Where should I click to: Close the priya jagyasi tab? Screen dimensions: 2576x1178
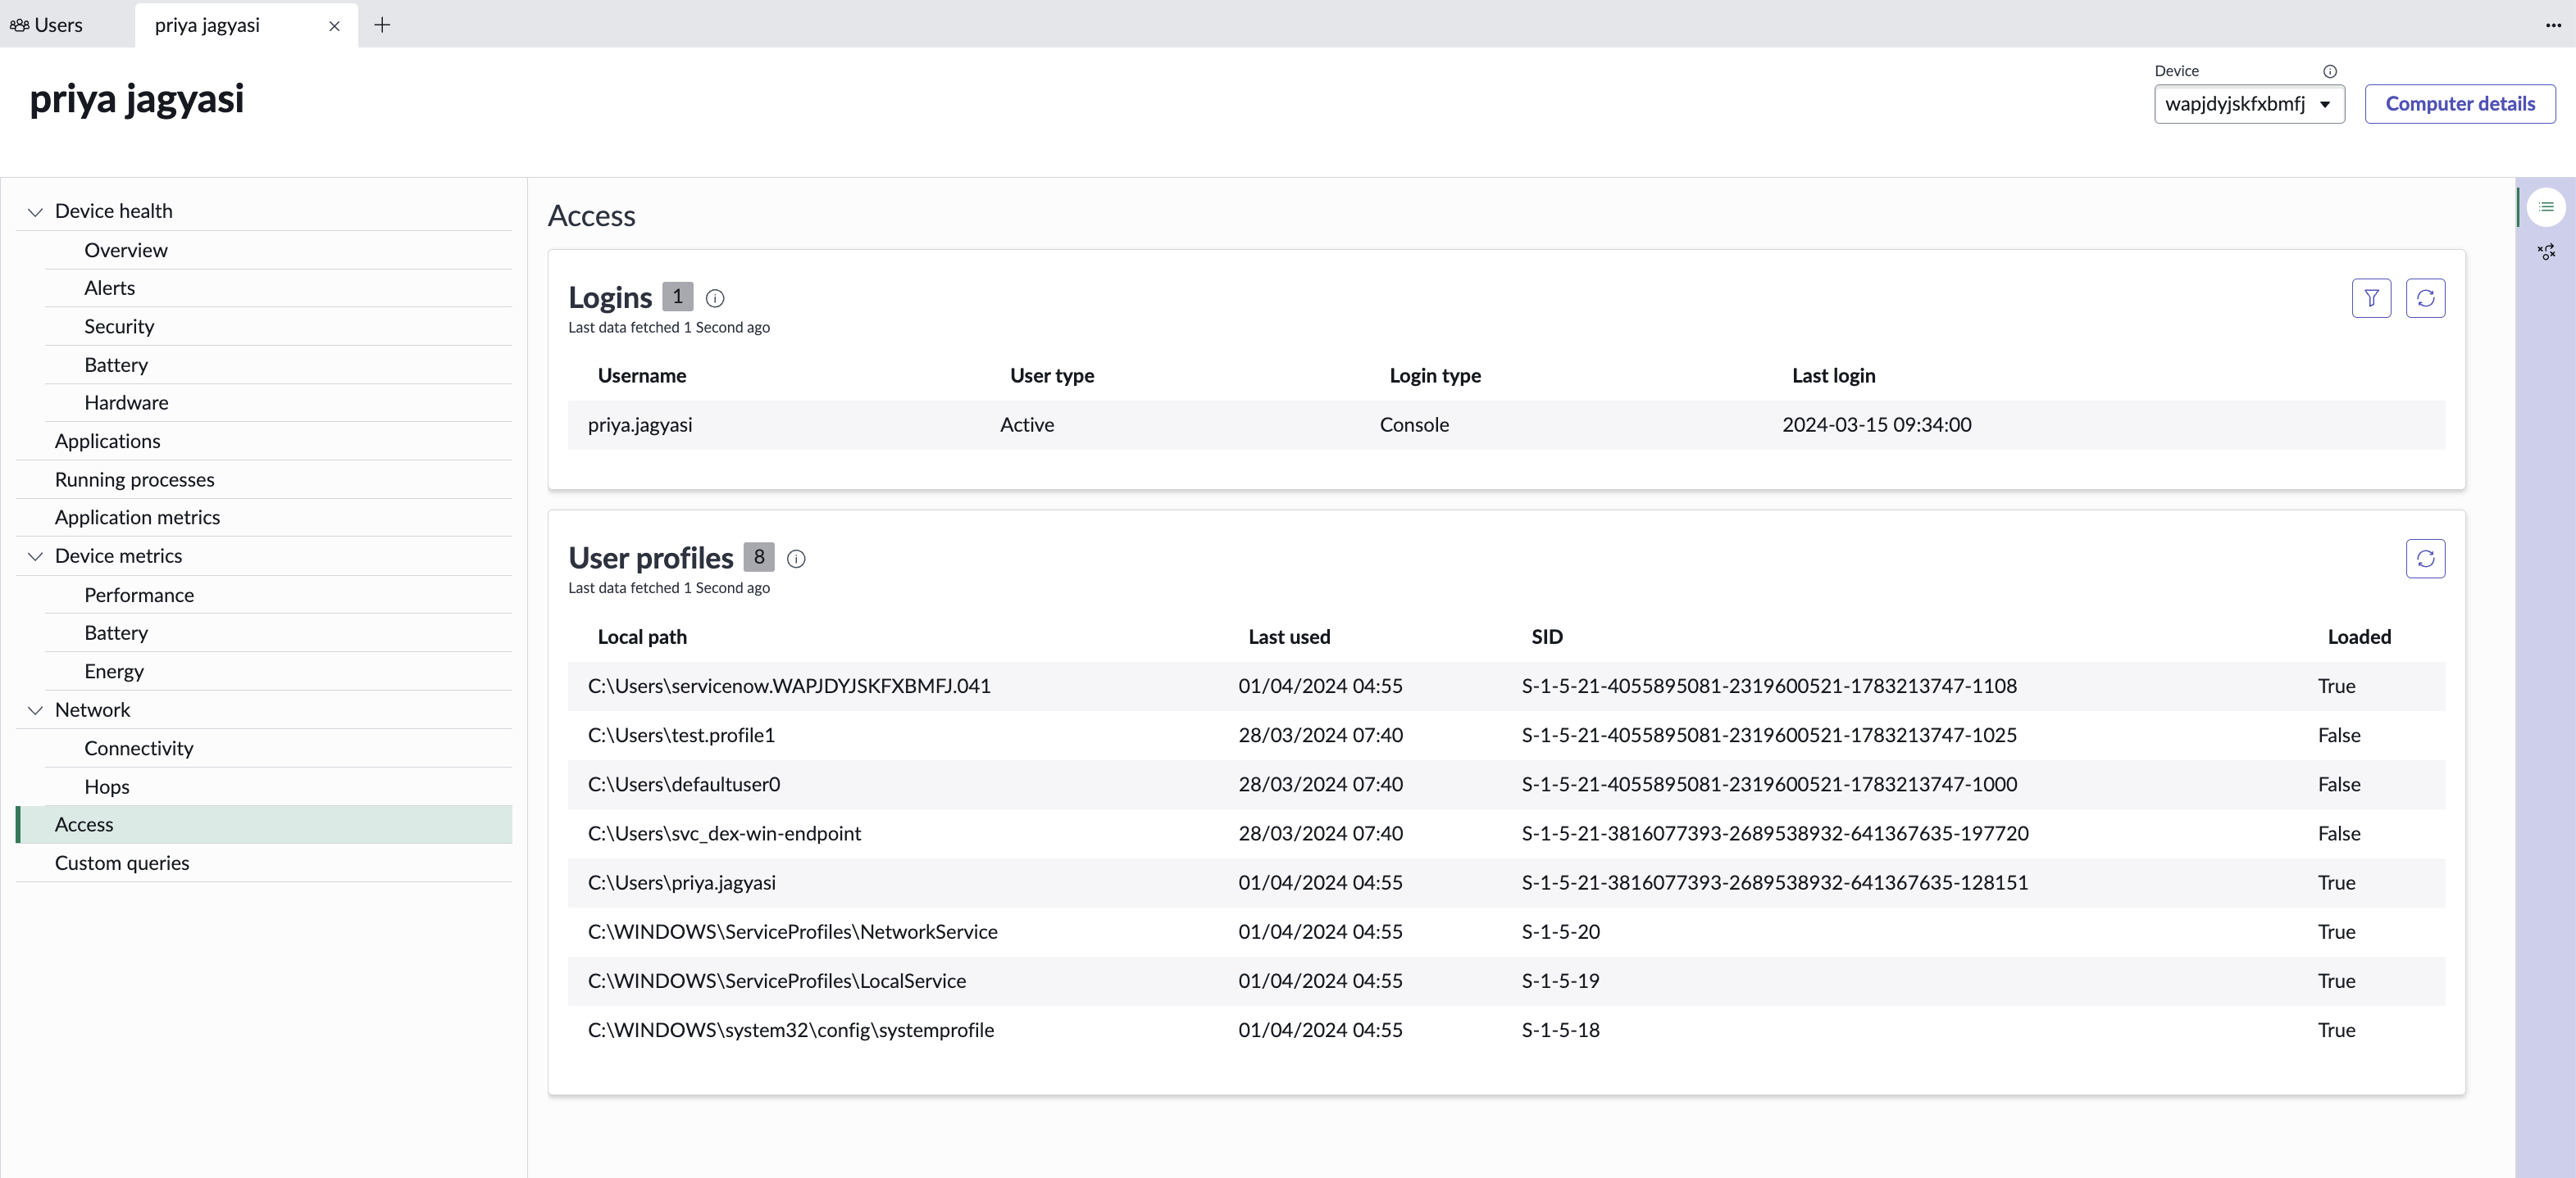[x=334, y=26]
